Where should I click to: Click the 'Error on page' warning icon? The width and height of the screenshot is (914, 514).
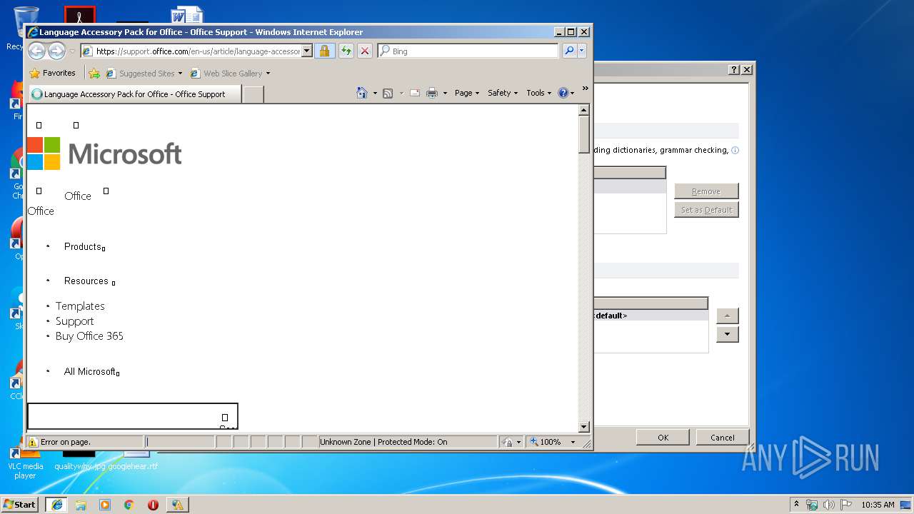[x=33, y=442]
